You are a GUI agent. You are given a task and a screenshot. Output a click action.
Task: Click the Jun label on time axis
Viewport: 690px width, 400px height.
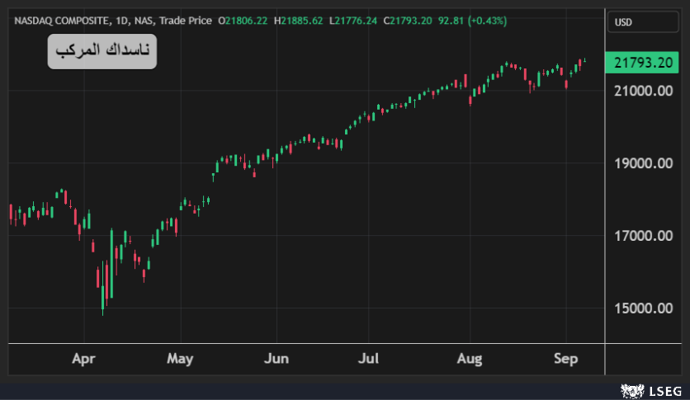coord(276,359)
